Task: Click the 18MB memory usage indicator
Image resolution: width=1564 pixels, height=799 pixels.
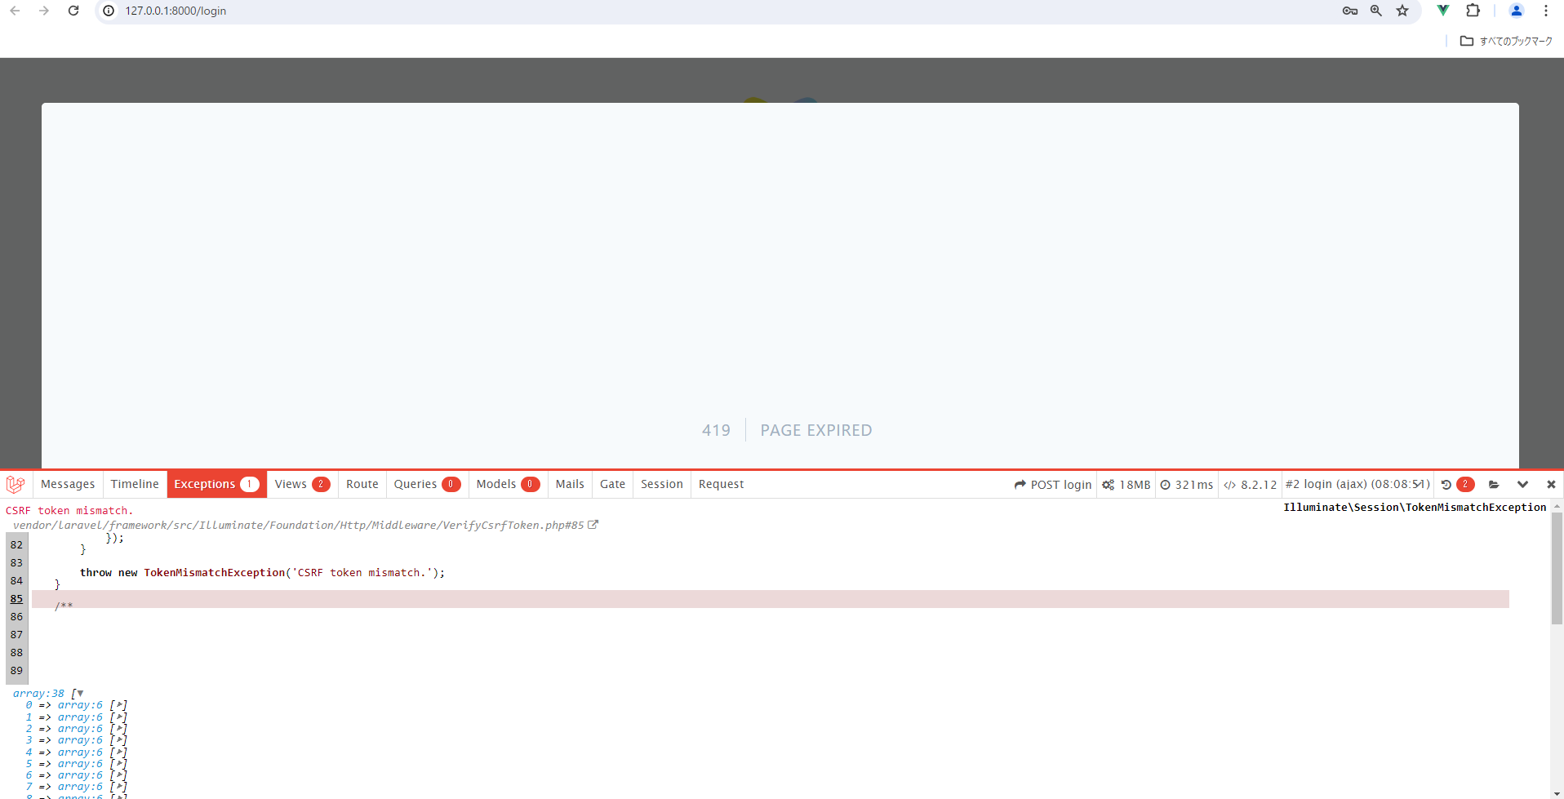Action: pos(1126,485)
